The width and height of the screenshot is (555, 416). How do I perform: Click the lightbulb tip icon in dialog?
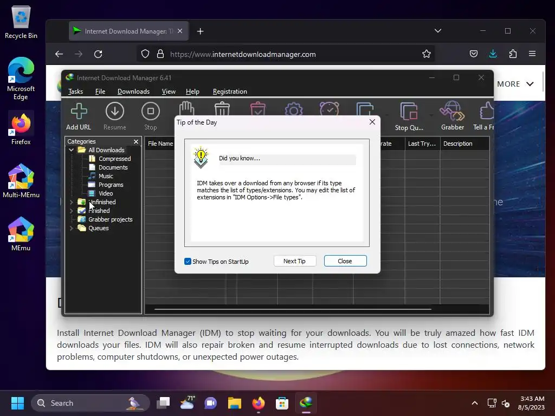coord(201,158)
